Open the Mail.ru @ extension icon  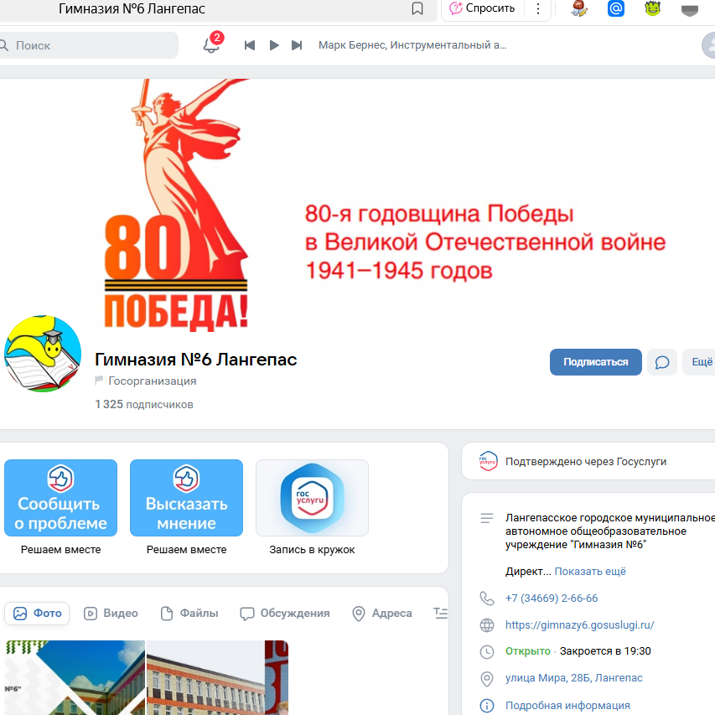[616, 9]
